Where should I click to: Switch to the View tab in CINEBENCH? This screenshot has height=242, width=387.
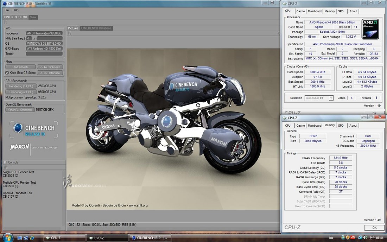pyautogui.click(x=33, y=17)
